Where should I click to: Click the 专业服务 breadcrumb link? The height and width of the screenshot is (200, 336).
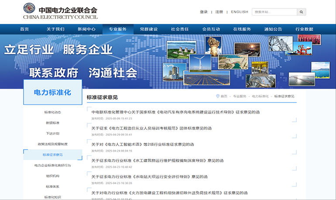click(x=240, y=97)
